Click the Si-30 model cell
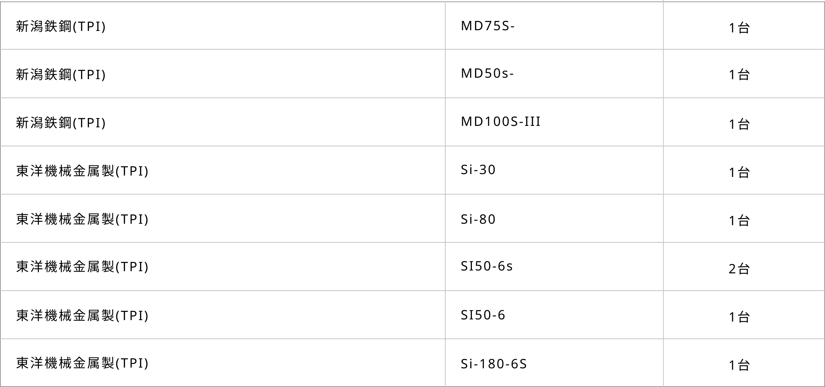This screenshot has width=825, height=387. click(478, 170)
